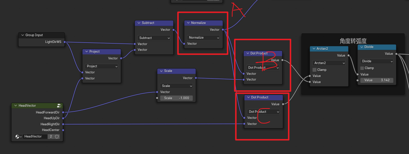Open the HeadVector node tree browse icon

pyautogui.click(x=18, y=136)
